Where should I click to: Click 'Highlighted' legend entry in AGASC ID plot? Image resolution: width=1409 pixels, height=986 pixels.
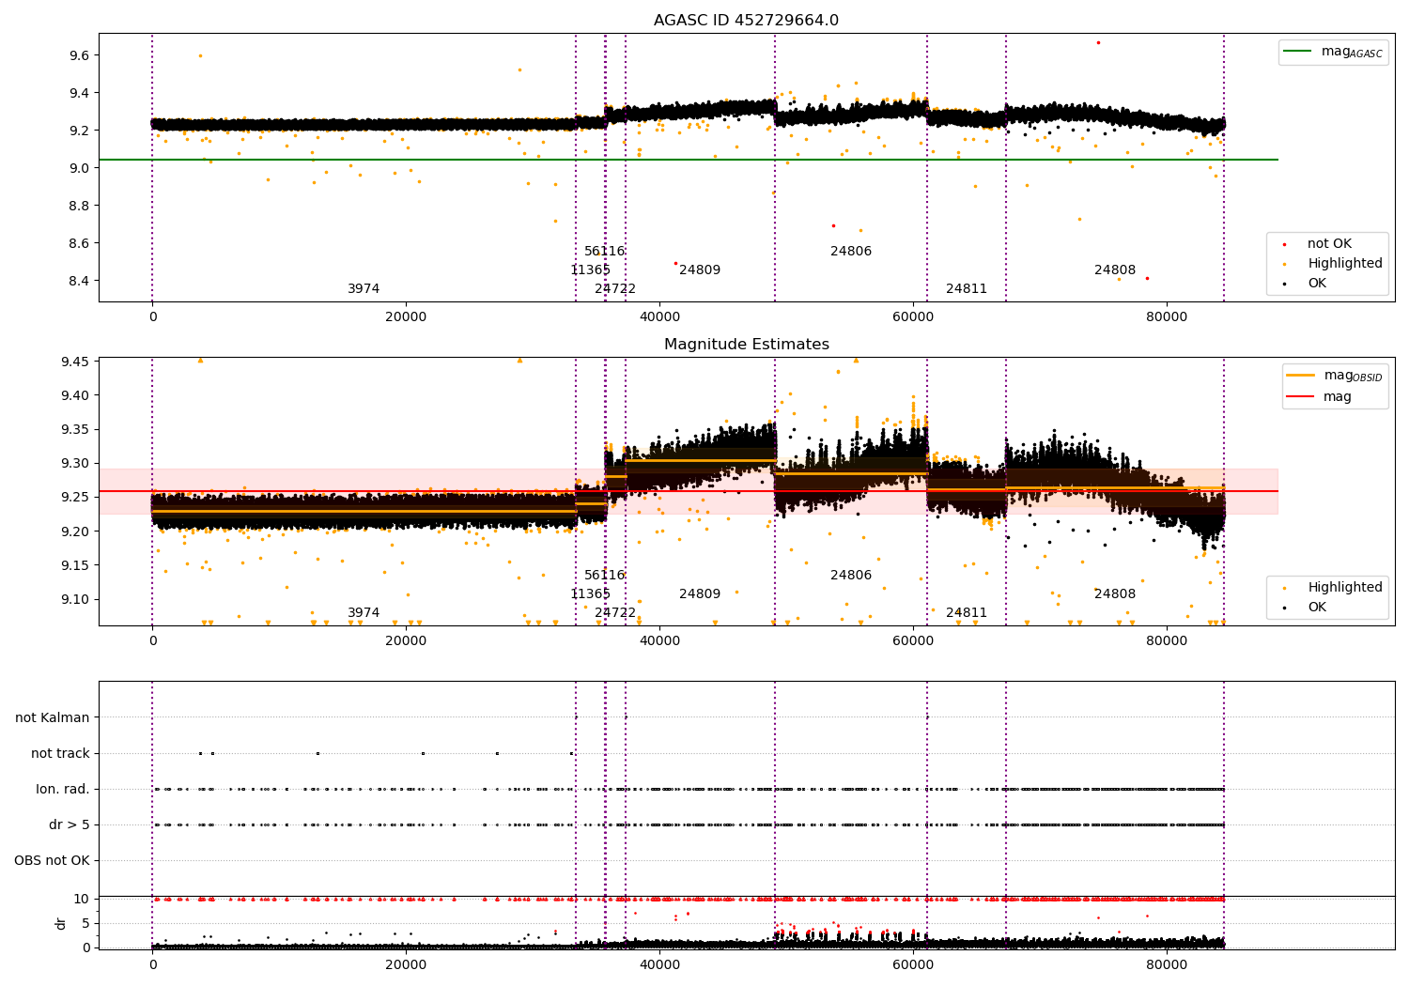point(1334,263)
